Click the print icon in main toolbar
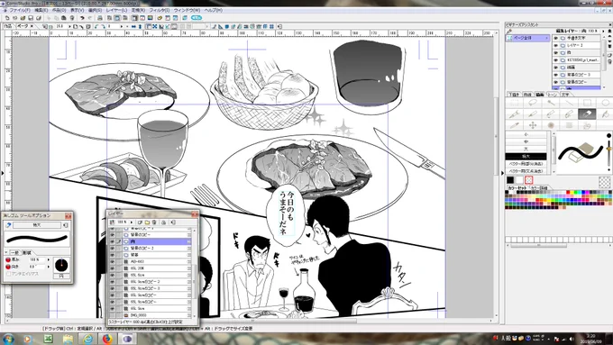Image resolution: width=613 pixels, height=345 pixels. (x=100, y=18)
